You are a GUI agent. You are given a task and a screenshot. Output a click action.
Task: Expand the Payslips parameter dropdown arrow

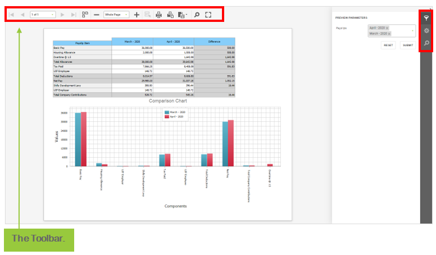pyautogui.click(x=412, y=30)
